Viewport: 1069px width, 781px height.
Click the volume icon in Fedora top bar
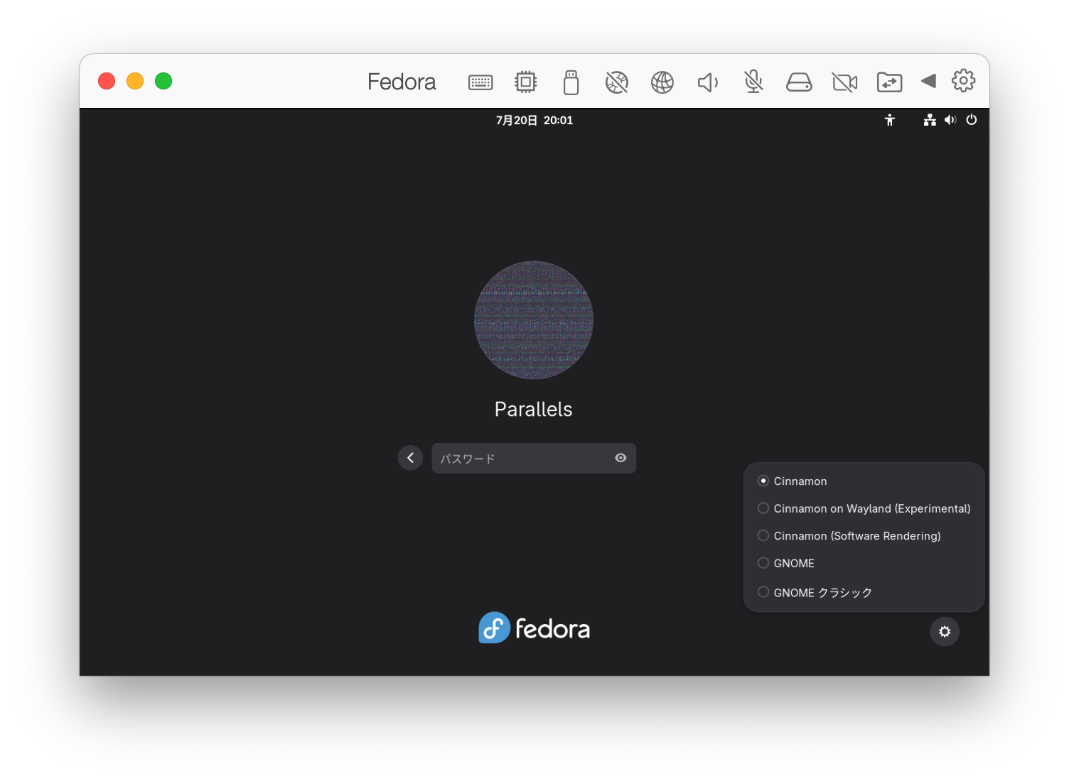950,120
